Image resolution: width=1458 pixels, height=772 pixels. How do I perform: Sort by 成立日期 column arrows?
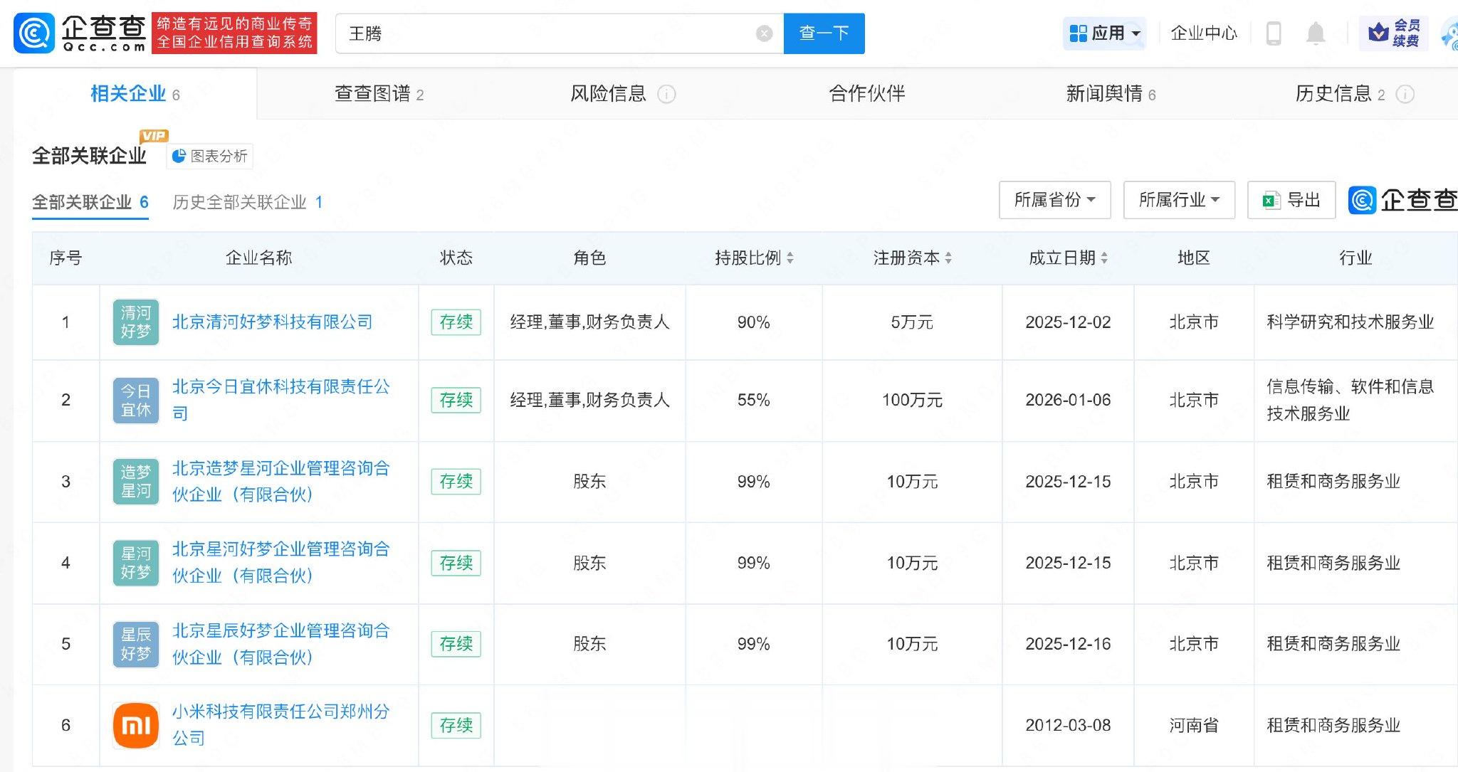(1103, 258)
